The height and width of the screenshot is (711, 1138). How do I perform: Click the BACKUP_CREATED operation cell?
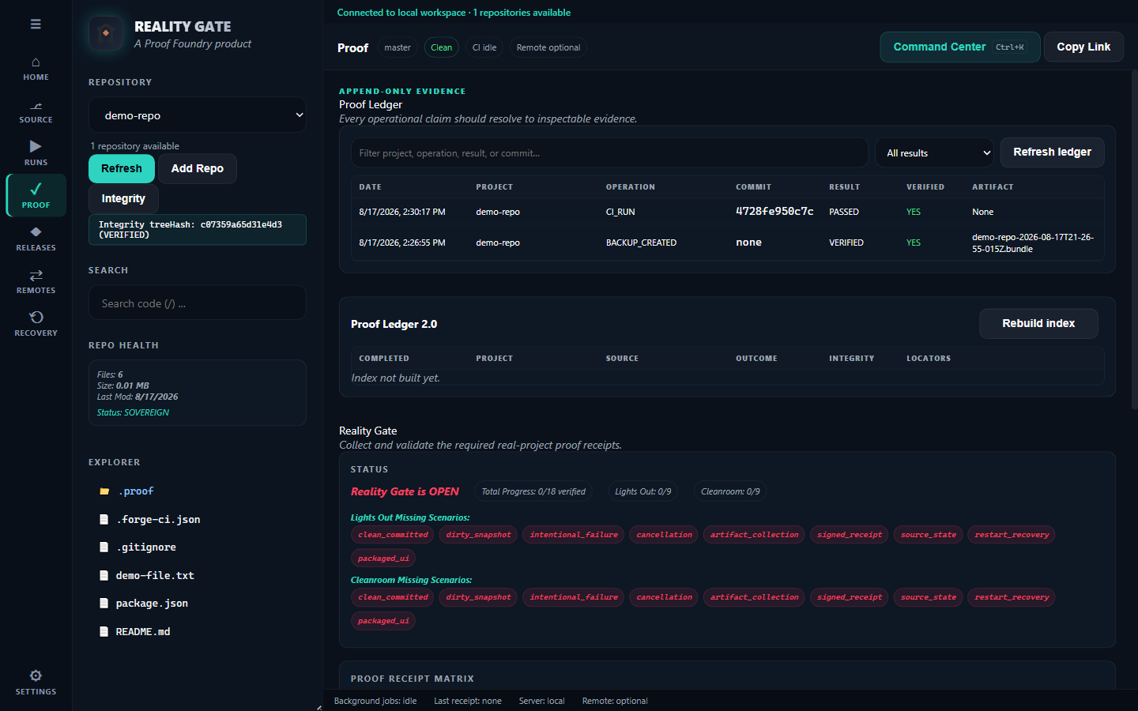click(x=641, y=243)
